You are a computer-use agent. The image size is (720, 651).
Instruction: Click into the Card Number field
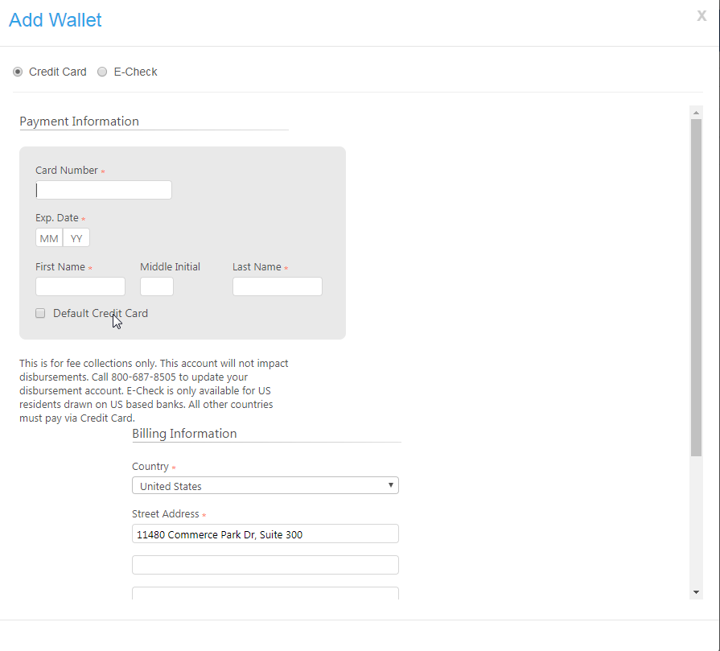point(104,190)
